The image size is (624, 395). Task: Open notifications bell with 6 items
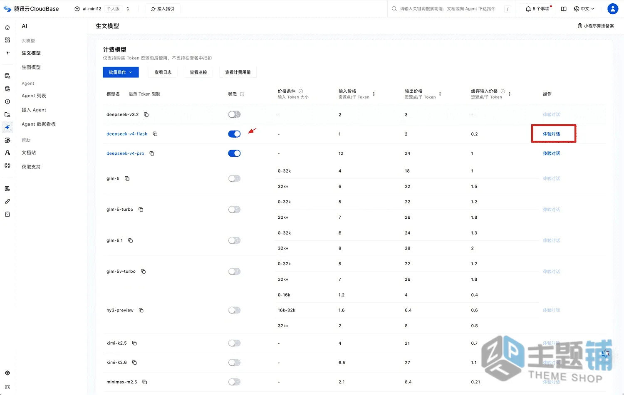click(538, 9)
